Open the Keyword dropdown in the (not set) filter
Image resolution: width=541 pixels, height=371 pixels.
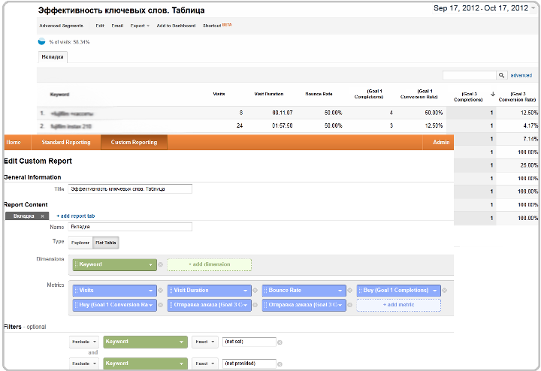pos(145,342)
